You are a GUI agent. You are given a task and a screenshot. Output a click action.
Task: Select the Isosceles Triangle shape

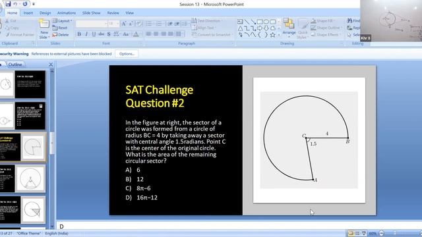tap(240, 28)
